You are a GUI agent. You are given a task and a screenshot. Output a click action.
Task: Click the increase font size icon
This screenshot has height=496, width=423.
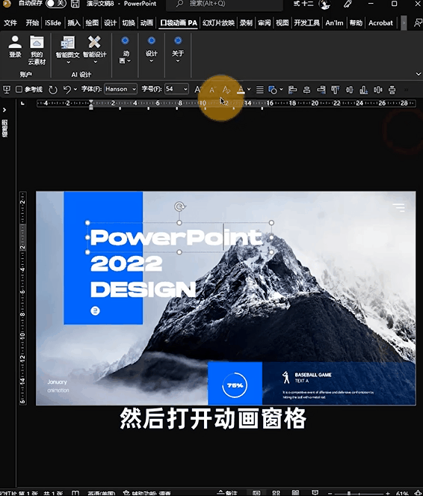198,90
